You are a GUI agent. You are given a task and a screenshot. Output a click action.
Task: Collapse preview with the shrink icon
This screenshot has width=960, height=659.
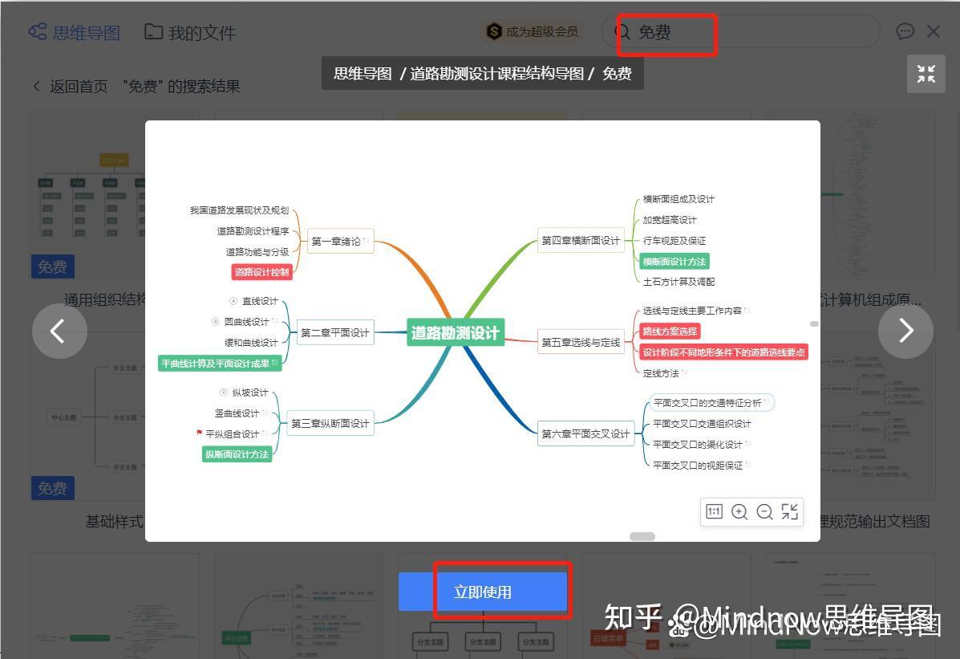pos(926,74)
